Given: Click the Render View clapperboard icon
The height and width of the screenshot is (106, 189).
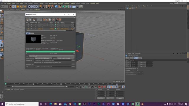Looking at the screenshot, I should click(x=44, y=6).
